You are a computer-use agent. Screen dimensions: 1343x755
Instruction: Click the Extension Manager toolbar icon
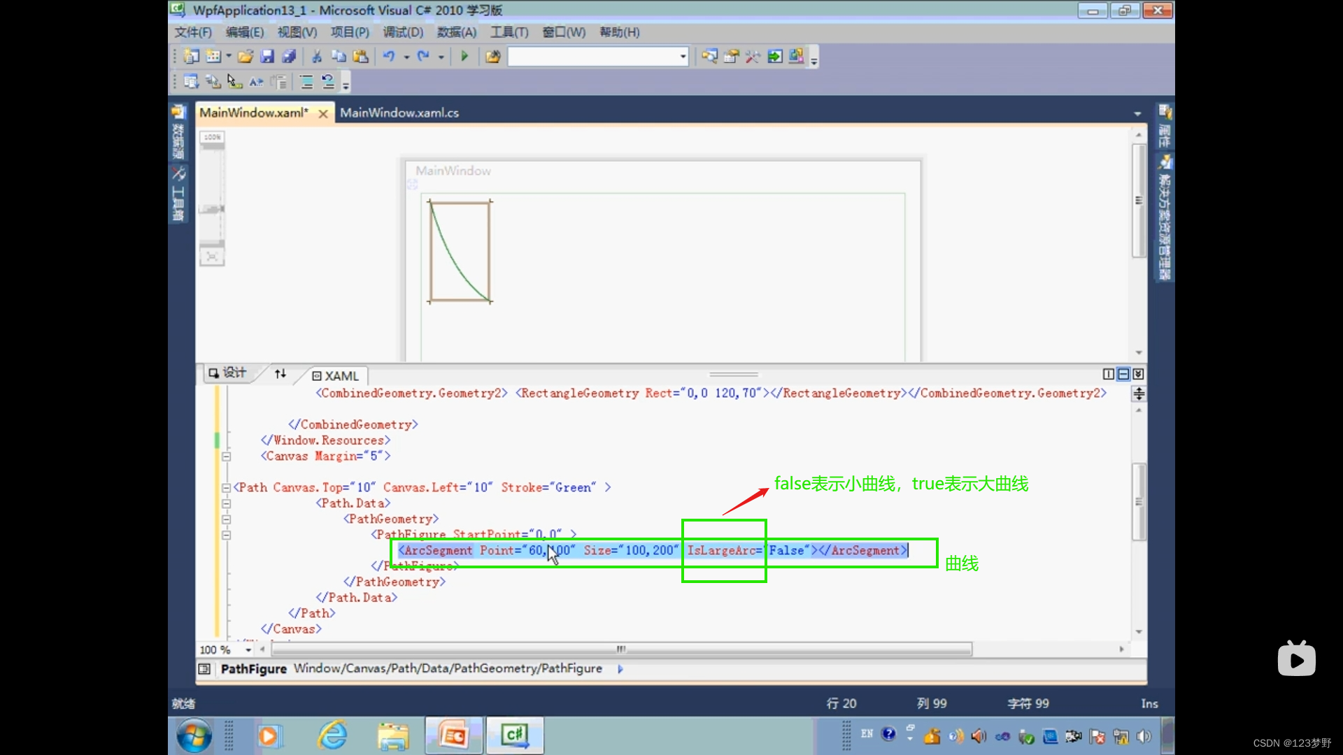pyautogui.click(x=797, y=57)
